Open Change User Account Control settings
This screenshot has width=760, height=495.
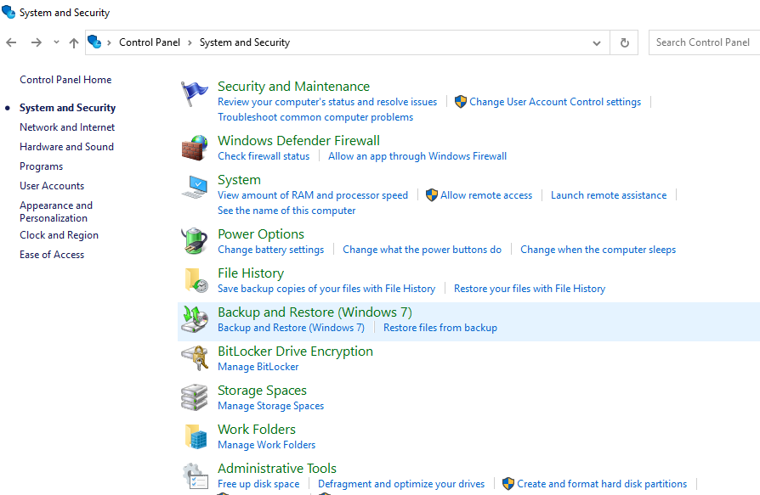pos(555,102)
